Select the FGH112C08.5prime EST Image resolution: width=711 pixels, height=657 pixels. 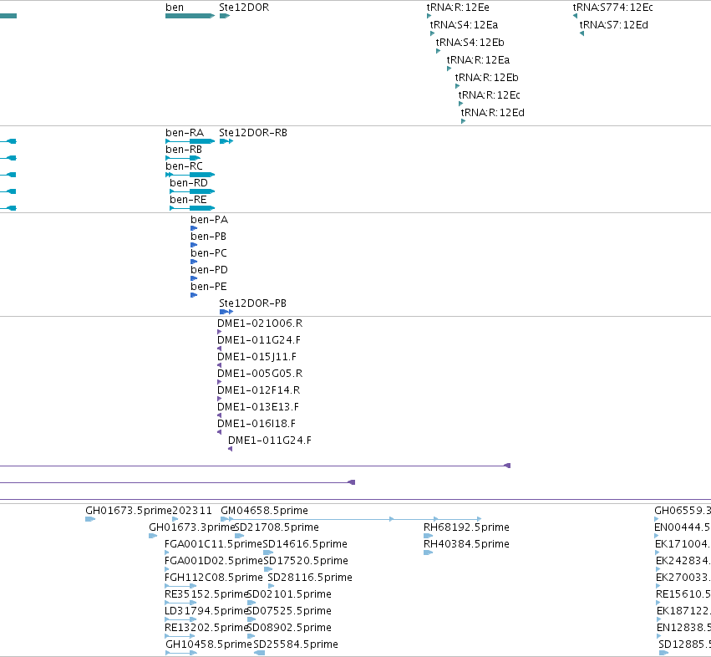click(180, 586)
